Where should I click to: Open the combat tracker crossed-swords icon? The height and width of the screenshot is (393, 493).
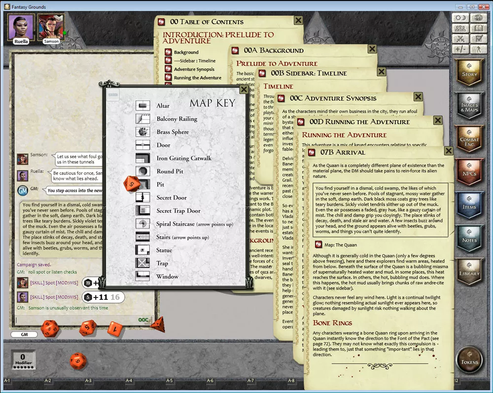[x=460, y=38]
